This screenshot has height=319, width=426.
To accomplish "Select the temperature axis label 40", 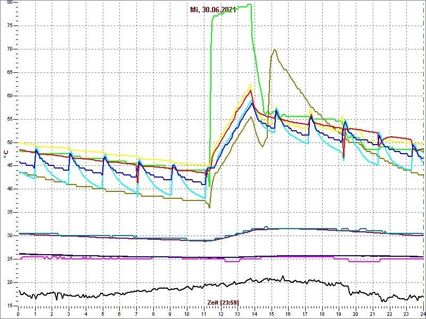I will click(x=9, y=189).
